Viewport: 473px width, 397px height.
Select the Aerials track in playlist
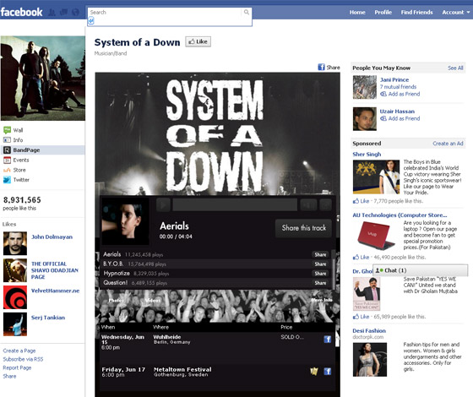[112, 254]
